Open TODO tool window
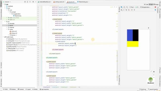The width and height of the screenshot is (161, 91). pos(5,89)
